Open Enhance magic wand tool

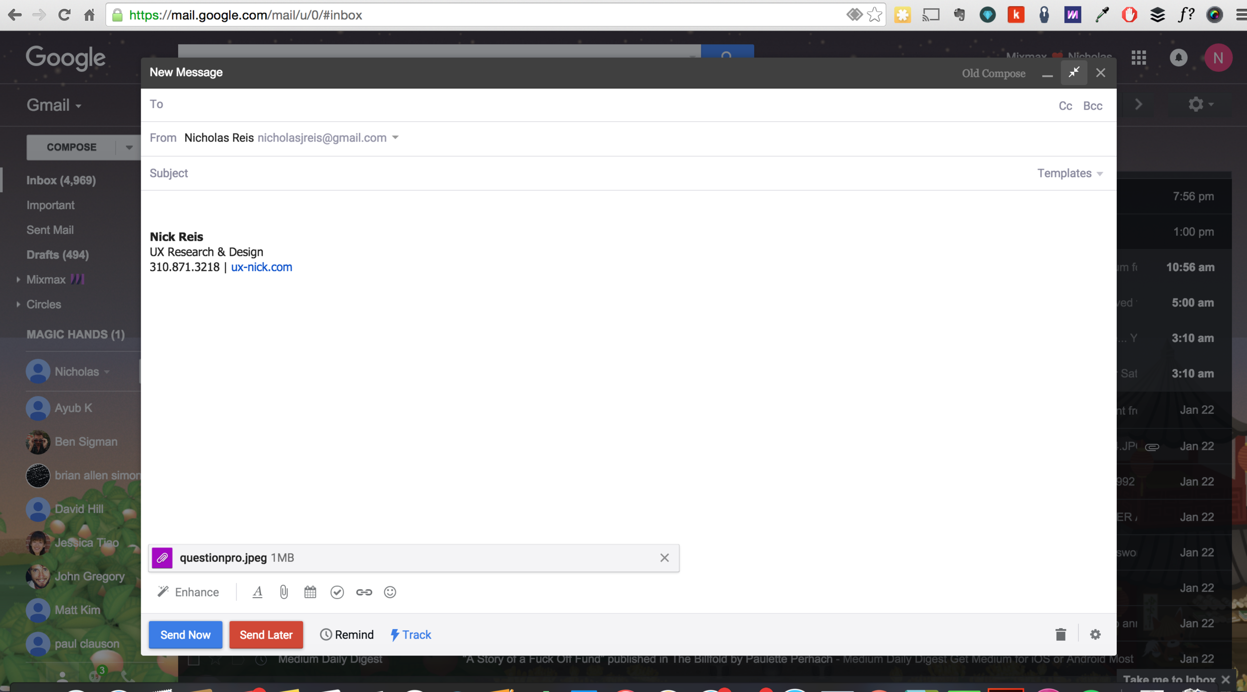point(188,592)
